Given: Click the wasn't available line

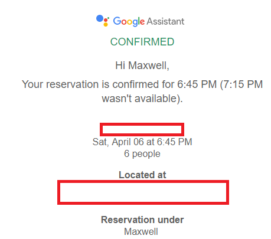Looking at the screenshot, I should 142,99.
